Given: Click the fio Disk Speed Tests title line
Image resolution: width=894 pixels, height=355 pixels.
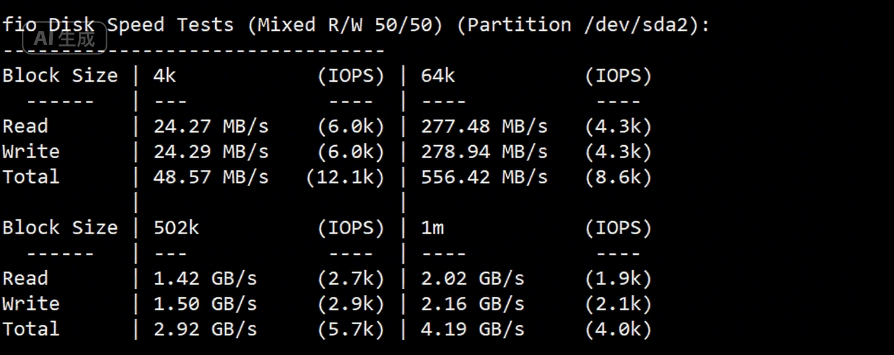Looking at the screenshot, I should 356,25.
